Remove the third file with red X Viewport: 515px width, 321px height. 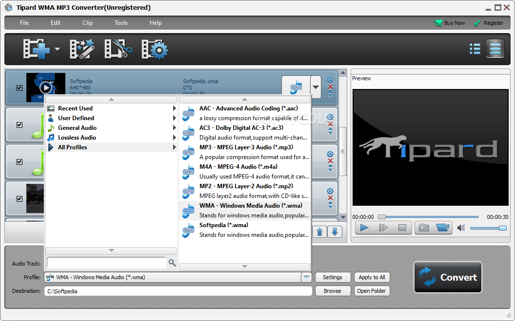(331, 161)
